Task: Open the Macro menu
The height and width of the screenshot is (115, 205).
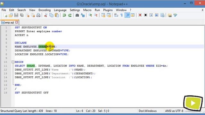Action: coord(87,10)
